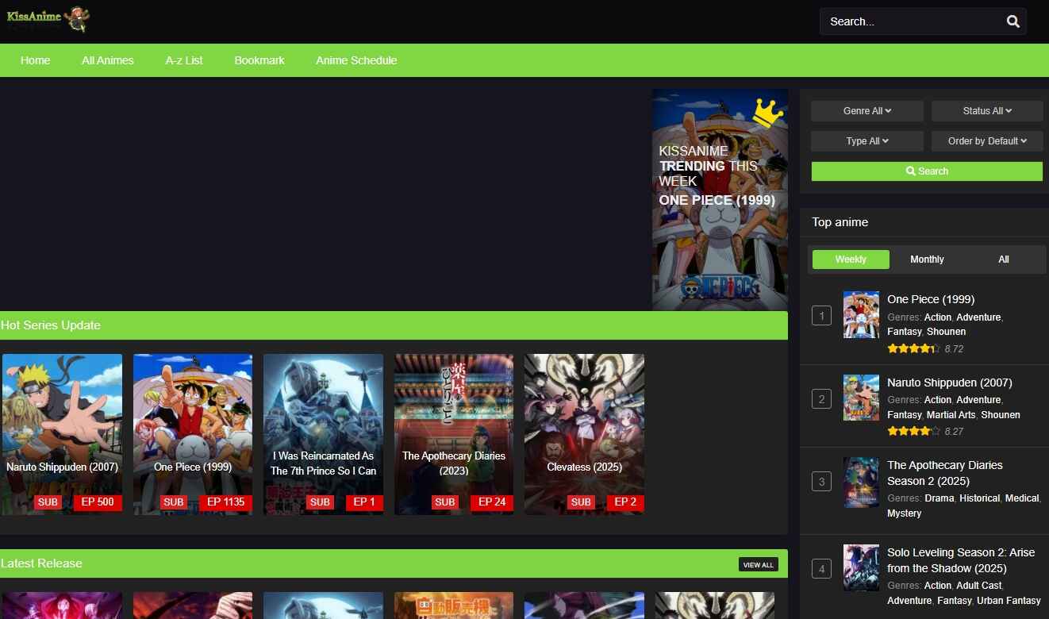Open Clevatess (2025) card
1049x619 pixels.
tap(584, 434)
